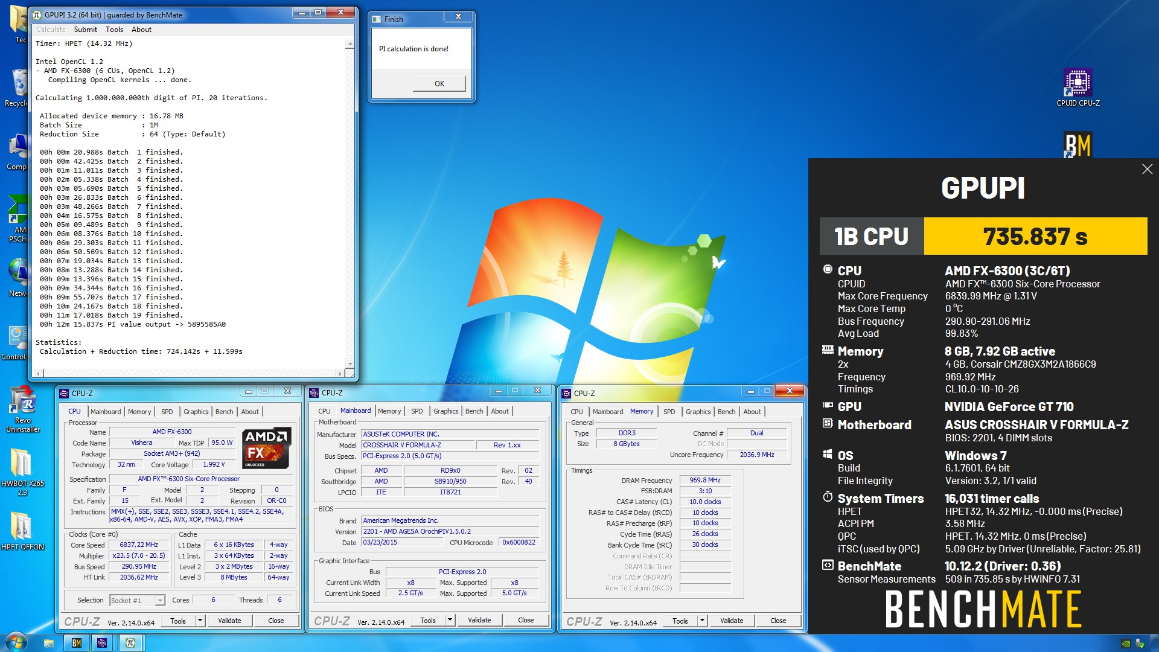The width and height of the screenshot is (1159, 652).
Task: Click Close button in left CPU-Z window
Action: [x=276, y=621]
